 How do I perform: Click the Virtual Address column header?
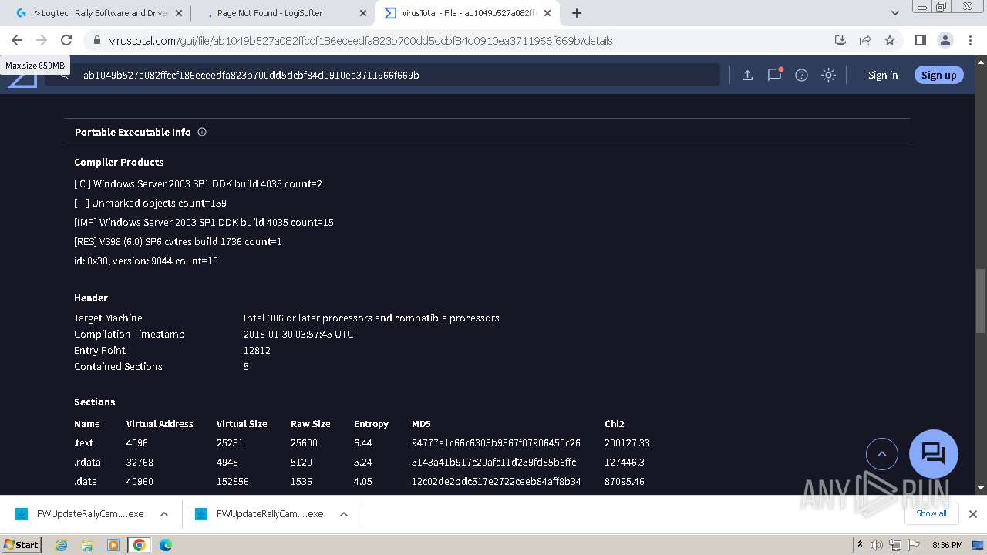(160, 424)
